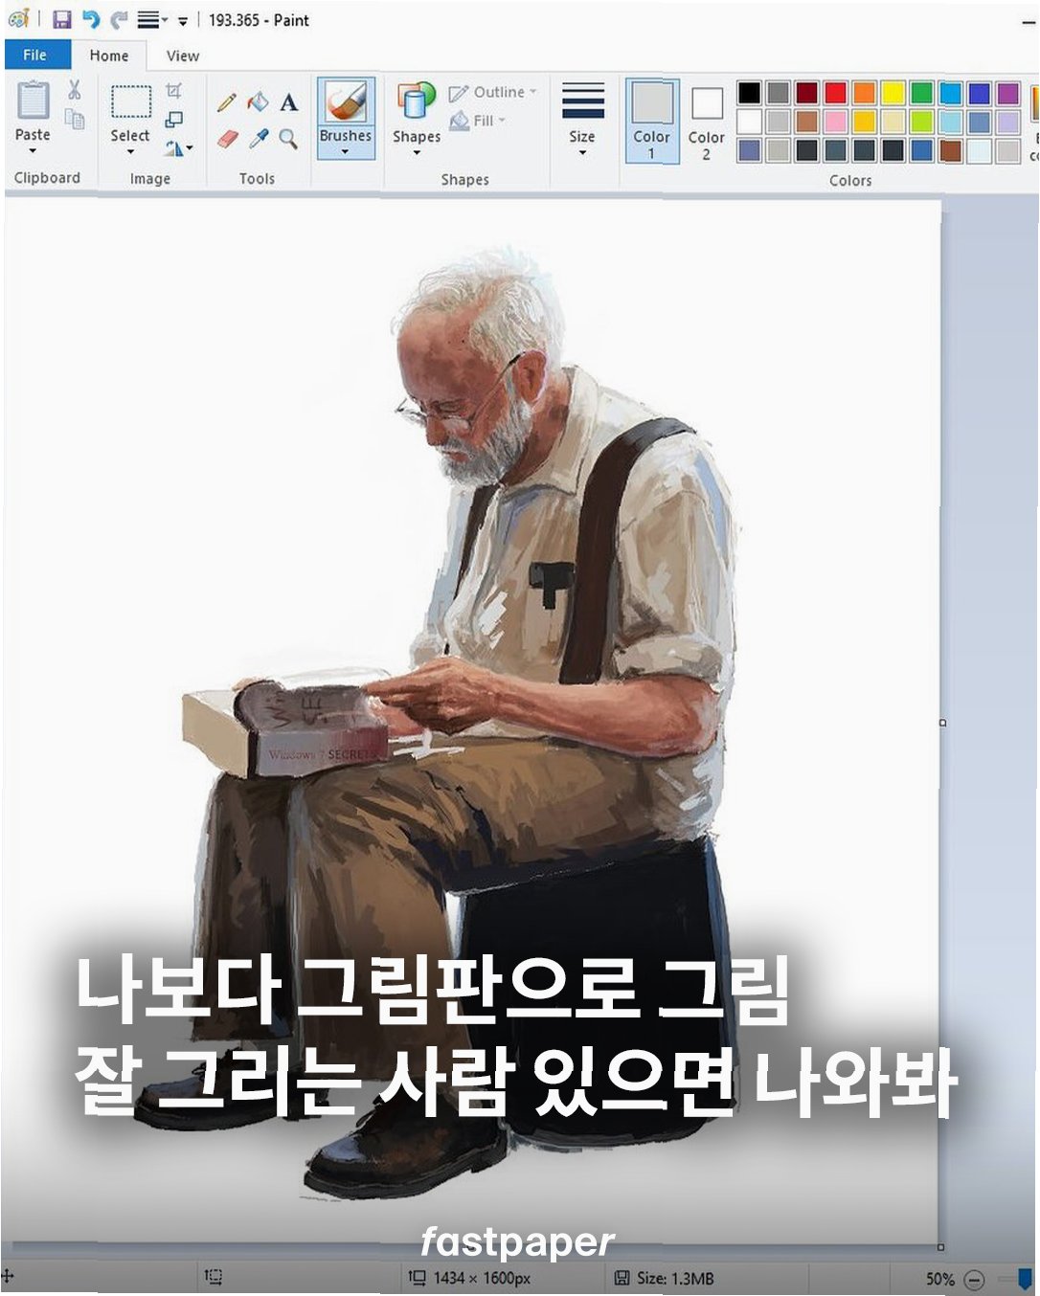Switch to the Home tab
The image size is (1040, 1296).
coord(109,56)
